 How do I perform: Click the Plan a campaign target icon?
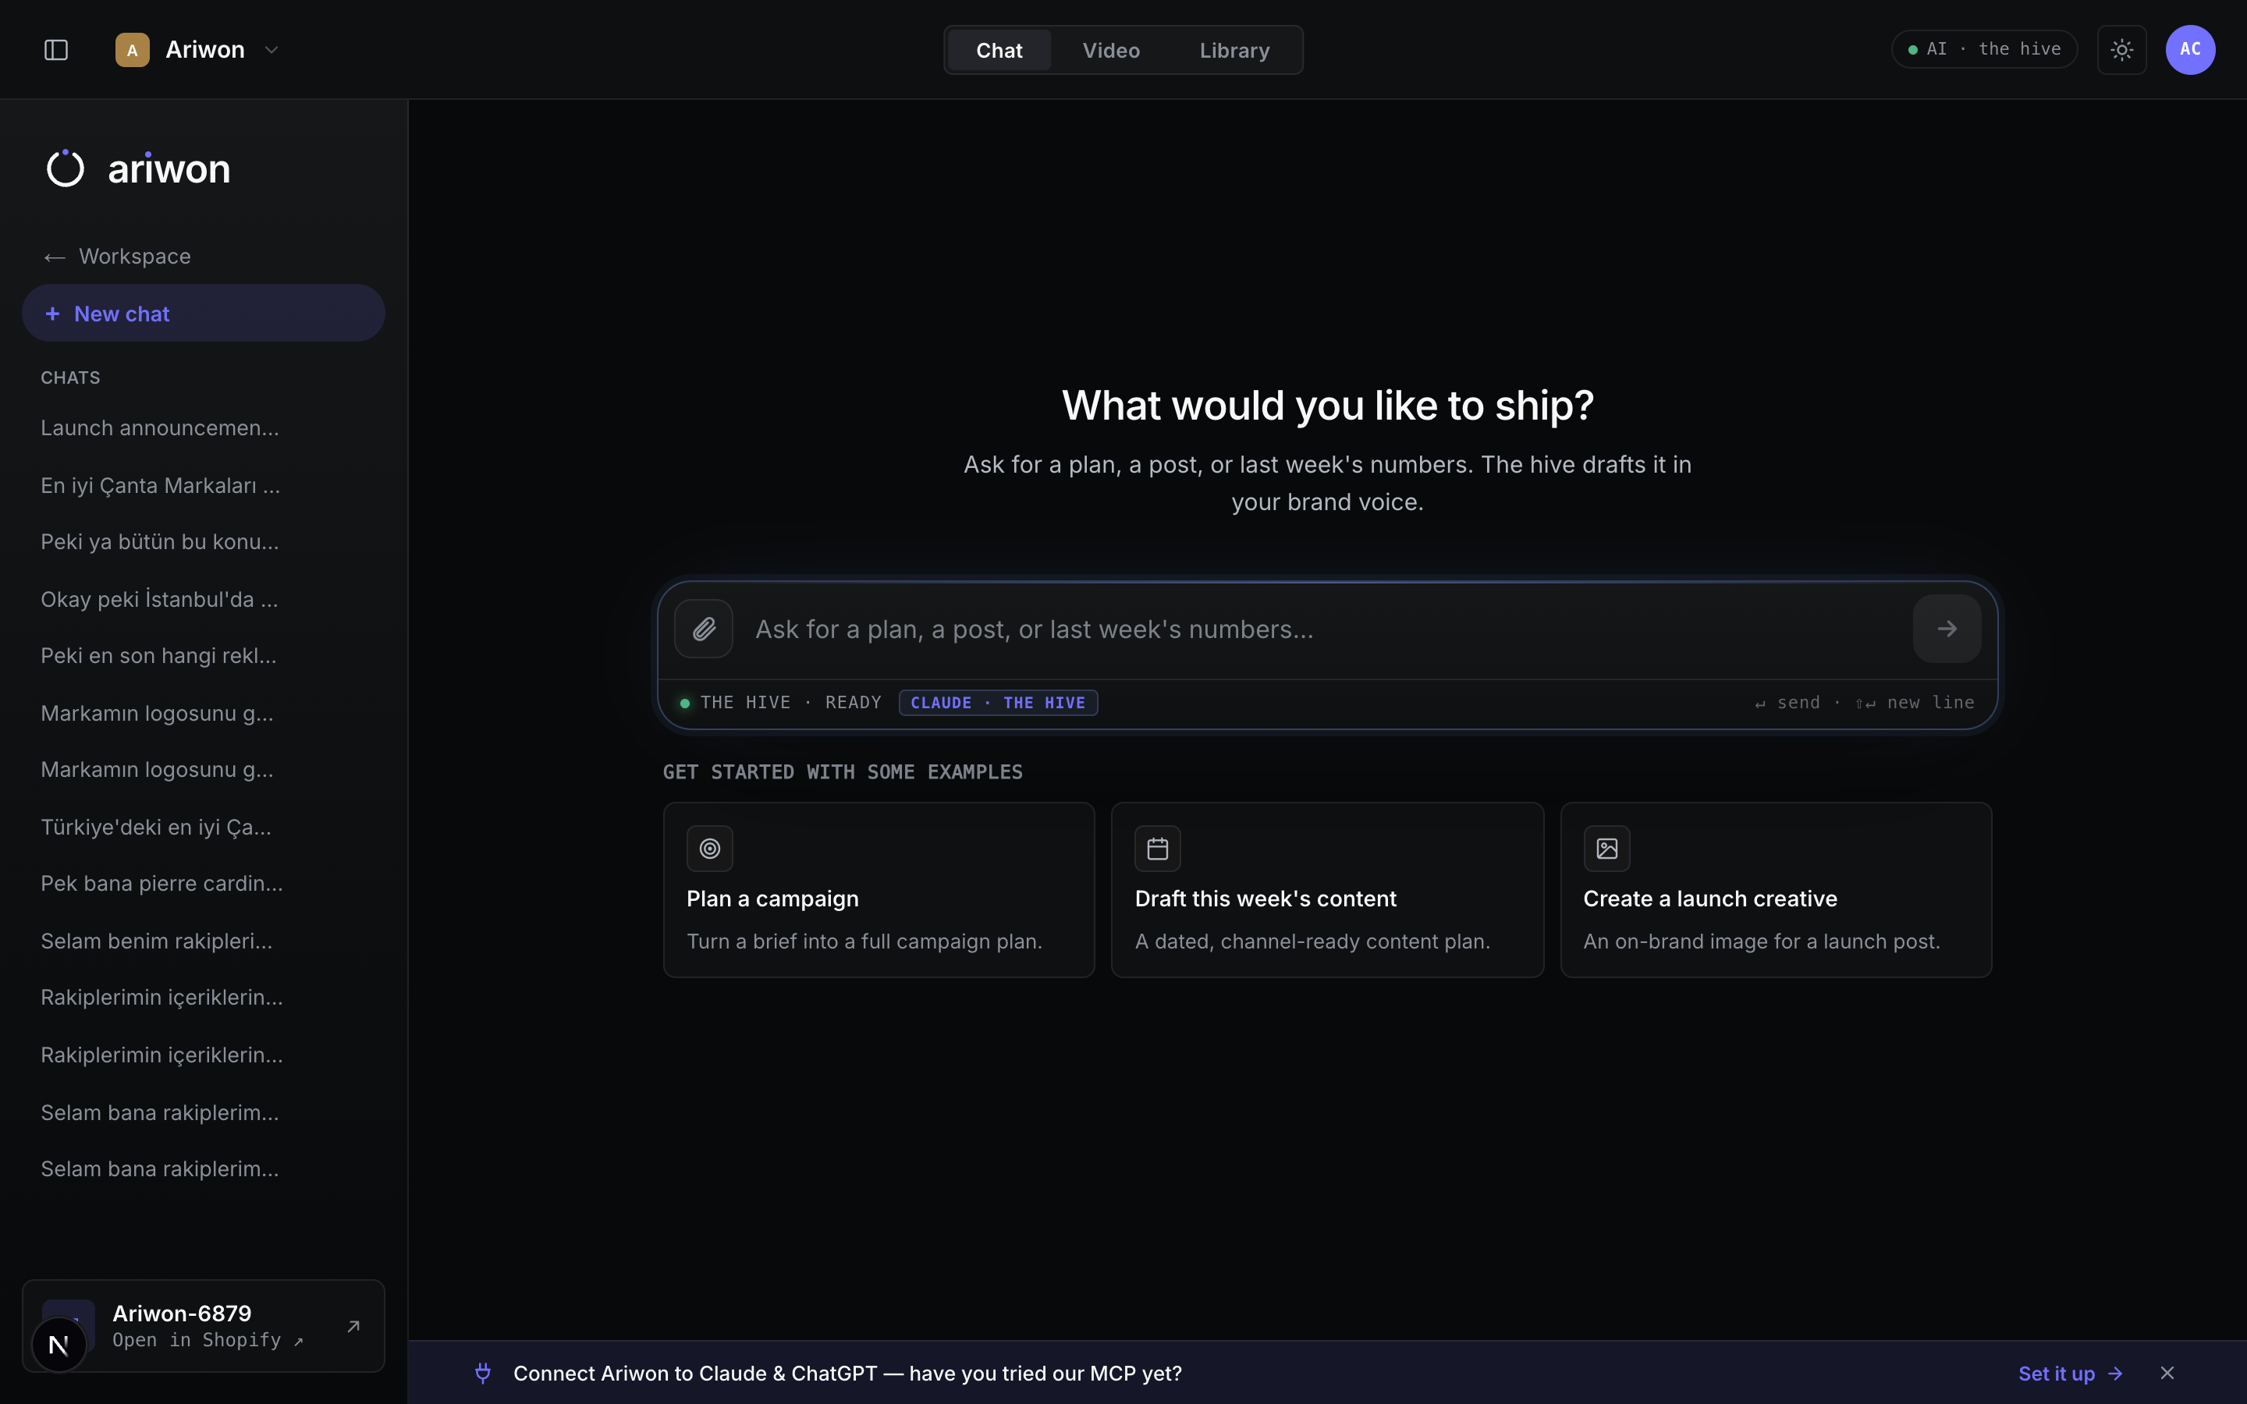(x=709, y=849)
